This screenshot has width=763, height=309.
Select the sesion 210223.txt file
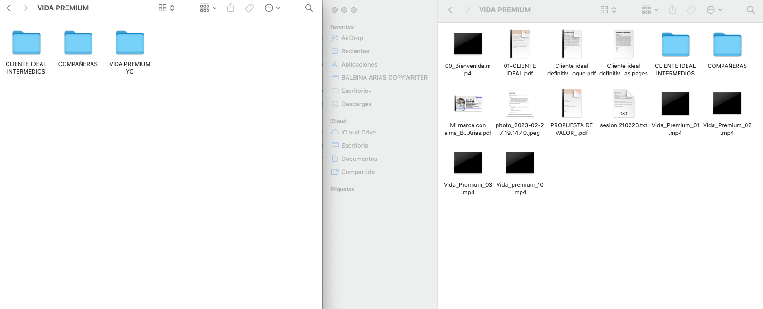tap(623, 103)
